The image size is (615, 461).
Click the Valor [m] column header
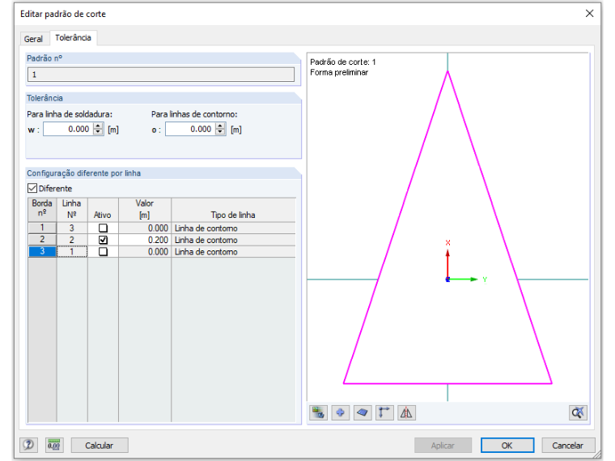click(145, 210)
